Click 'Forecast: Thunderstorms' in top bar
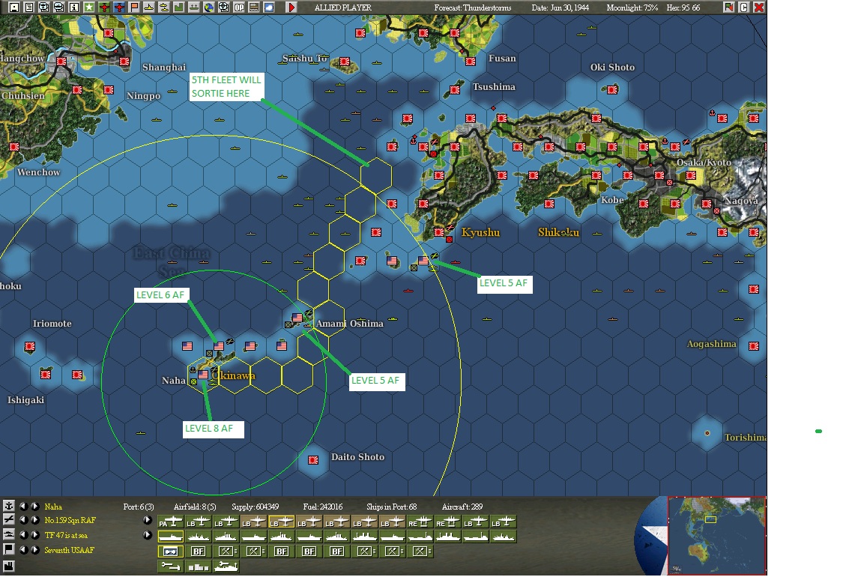This screenshot has height=580, width=852. coord(472,7)
